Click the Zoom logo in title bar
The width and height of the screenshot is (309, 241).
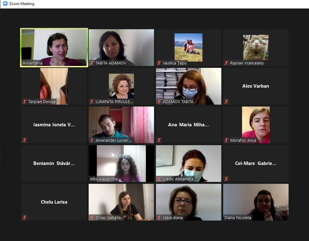pos(5,3)
